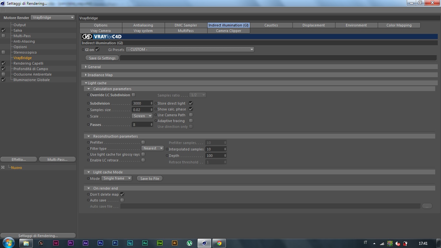
Task: Uncheck Store direct light
Action: pos(191,103)
